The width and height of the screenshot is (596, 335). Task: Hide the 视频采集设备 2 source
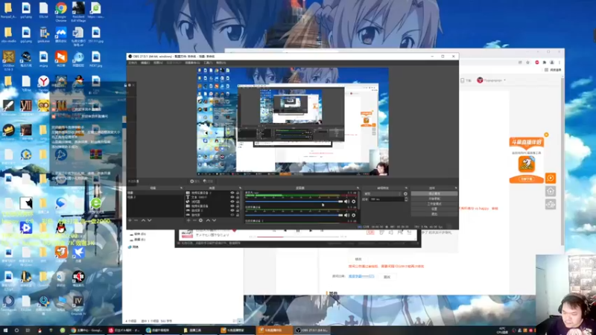point(232,193)
